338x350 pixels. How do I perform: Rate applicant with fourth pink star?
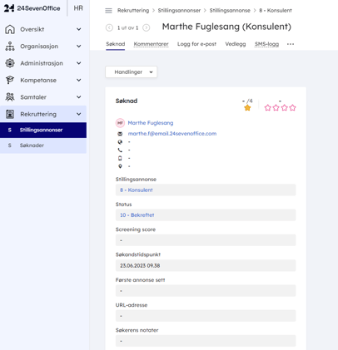coord(292,107)
